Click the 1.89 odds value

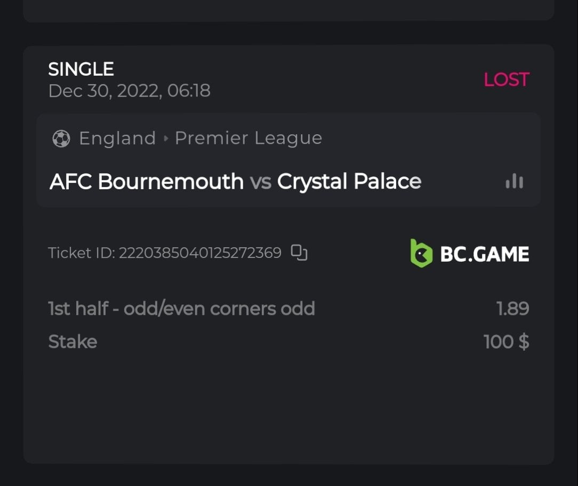point(512,309)
